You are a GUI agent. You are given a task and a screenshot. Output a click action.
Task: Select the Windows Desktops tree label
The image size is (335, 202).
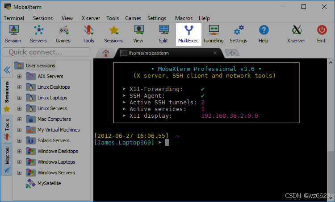(58, 151)
